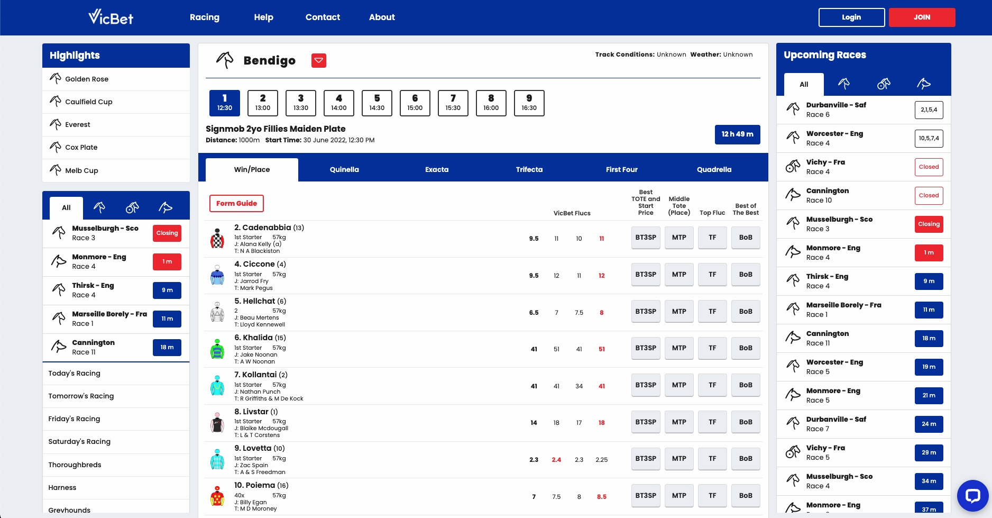Switch to the Trifecta tab
The width and height of the screenshot is (992, 518).
coord(529,169)
